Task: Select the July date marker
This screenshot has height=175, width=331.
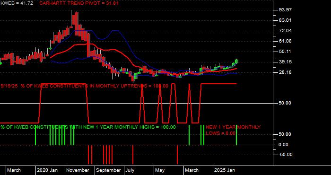Action: [130, 170]
